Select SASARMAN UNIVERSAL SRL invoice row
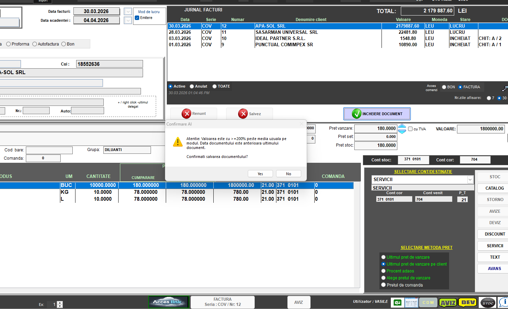The width and height of the screenshot is (508, 309). tap(286, 32)
